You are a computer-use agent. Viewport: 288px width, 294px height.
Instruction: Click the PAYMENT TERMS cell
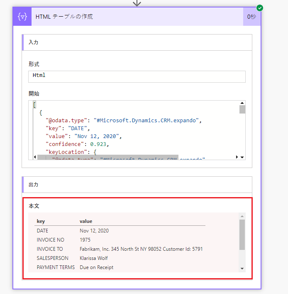point(56,267)
